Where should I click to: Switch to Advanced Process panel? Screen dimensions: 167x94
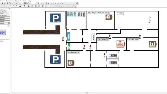coord(5,16)
